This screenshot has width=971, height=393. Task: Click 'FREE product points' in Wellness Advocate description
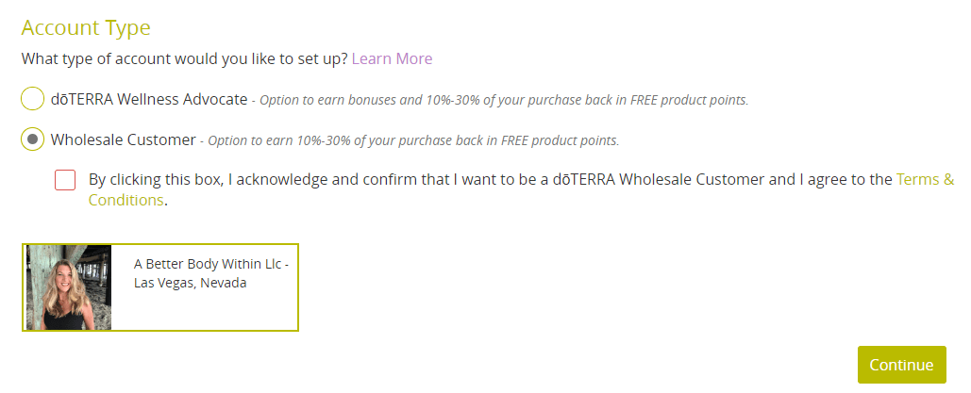(688, 100)
